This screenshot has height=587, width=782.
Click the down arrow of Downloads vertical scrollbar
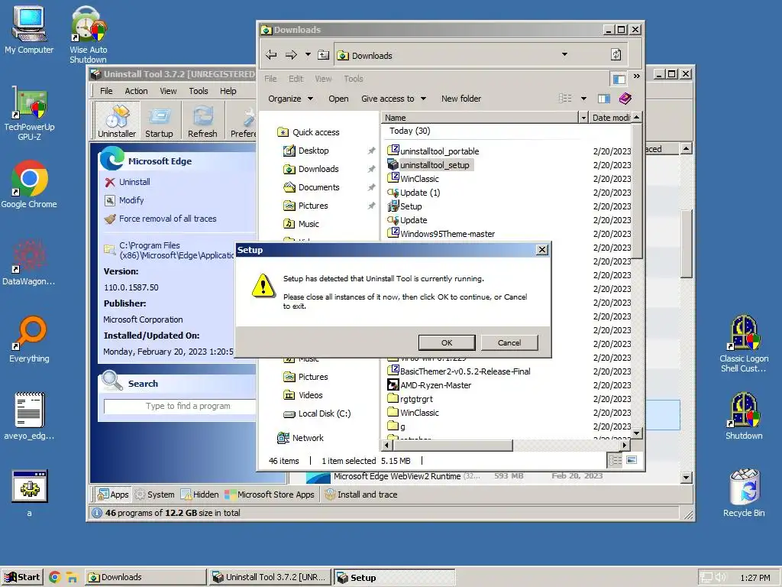point(636,433)
